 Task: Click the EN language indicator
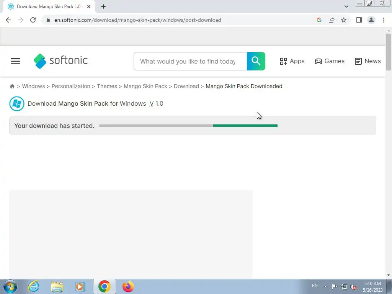315,286
